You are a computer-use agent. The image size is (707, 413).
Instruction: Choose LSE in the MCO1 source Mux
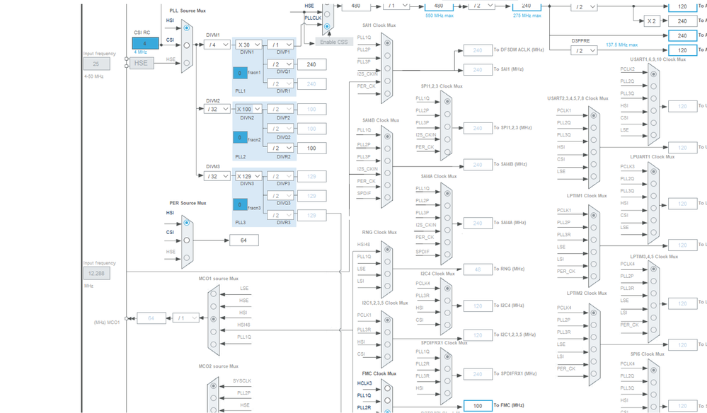click(214, 293)
